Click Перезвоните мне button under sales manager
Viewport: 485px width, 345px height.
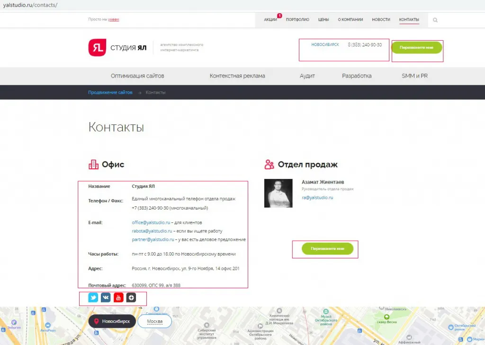[328, 248]
